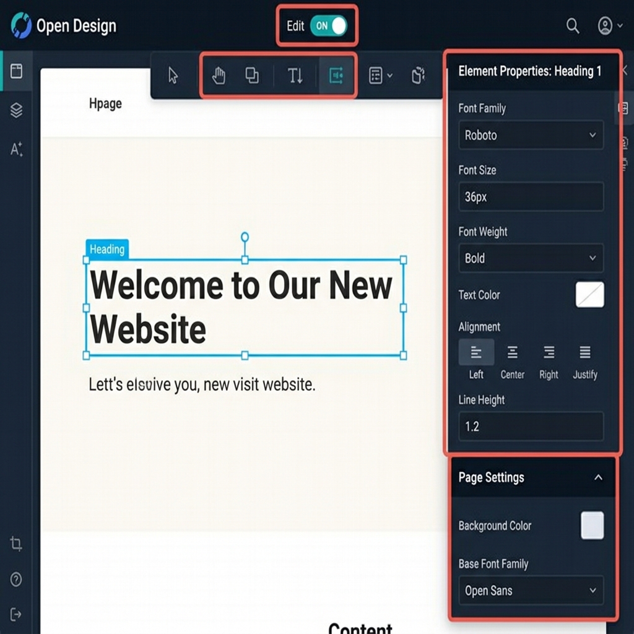Close the Element Properties panel
This screenshot has height=634, width=634.
(x=625, y=71)
